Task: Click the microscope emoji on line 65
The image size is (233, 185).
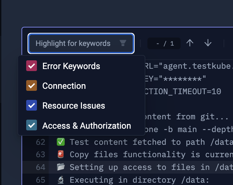Action: point(61,180)
